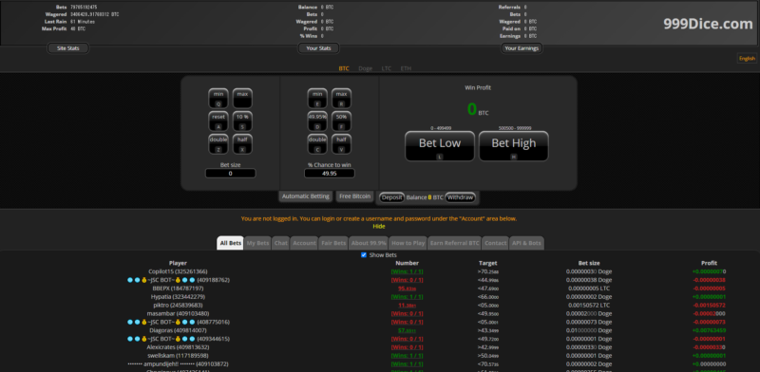760x372 pixels.
Task: Open the How to Play tab
Action: point(408,243)
